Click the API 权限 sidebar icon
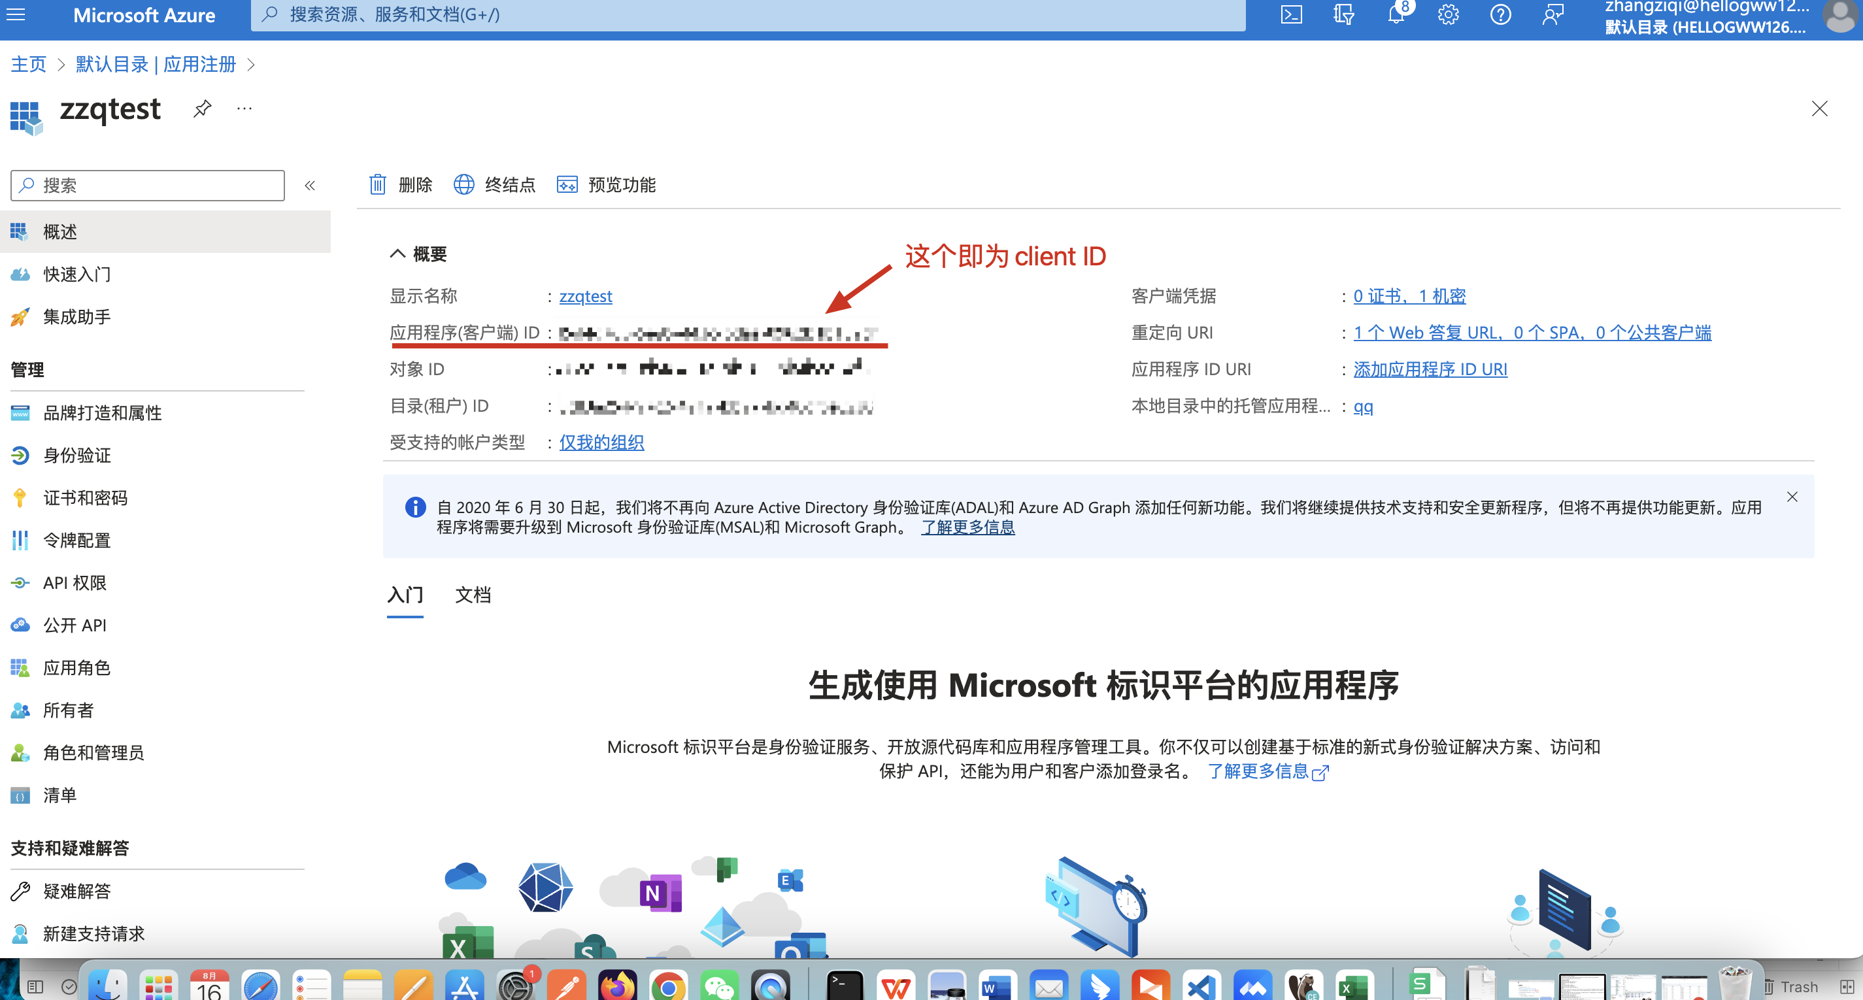The width and height of the screenshot is (1863, 1000). pyautogui.click(x=20, y=583)
